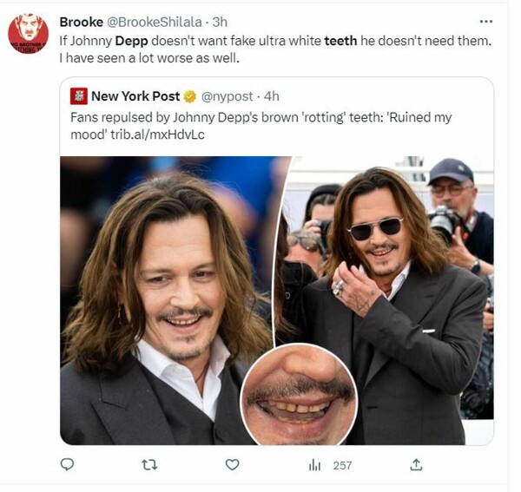Open the three-dot more options menu
The image size is (521, 492).
(x=486, y=21)
